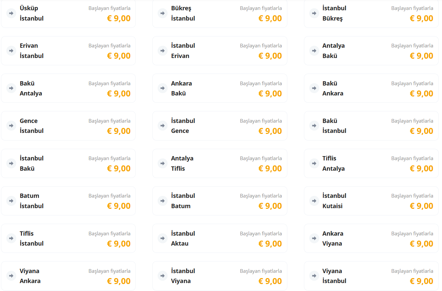Viewport: 442px width, 291px height.
Task: Click arrow icon on Tiflis–Antalya card
Action: point(314,163)
